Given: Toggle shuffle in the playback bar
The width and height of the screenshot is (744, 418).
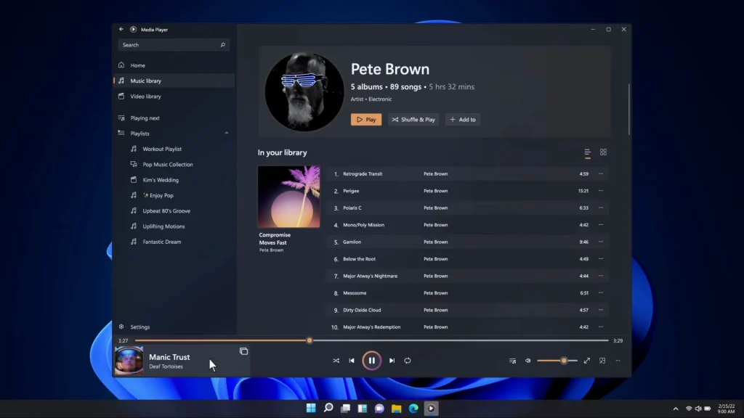Looking at the screenshot, I should click(x=336, y=360).
